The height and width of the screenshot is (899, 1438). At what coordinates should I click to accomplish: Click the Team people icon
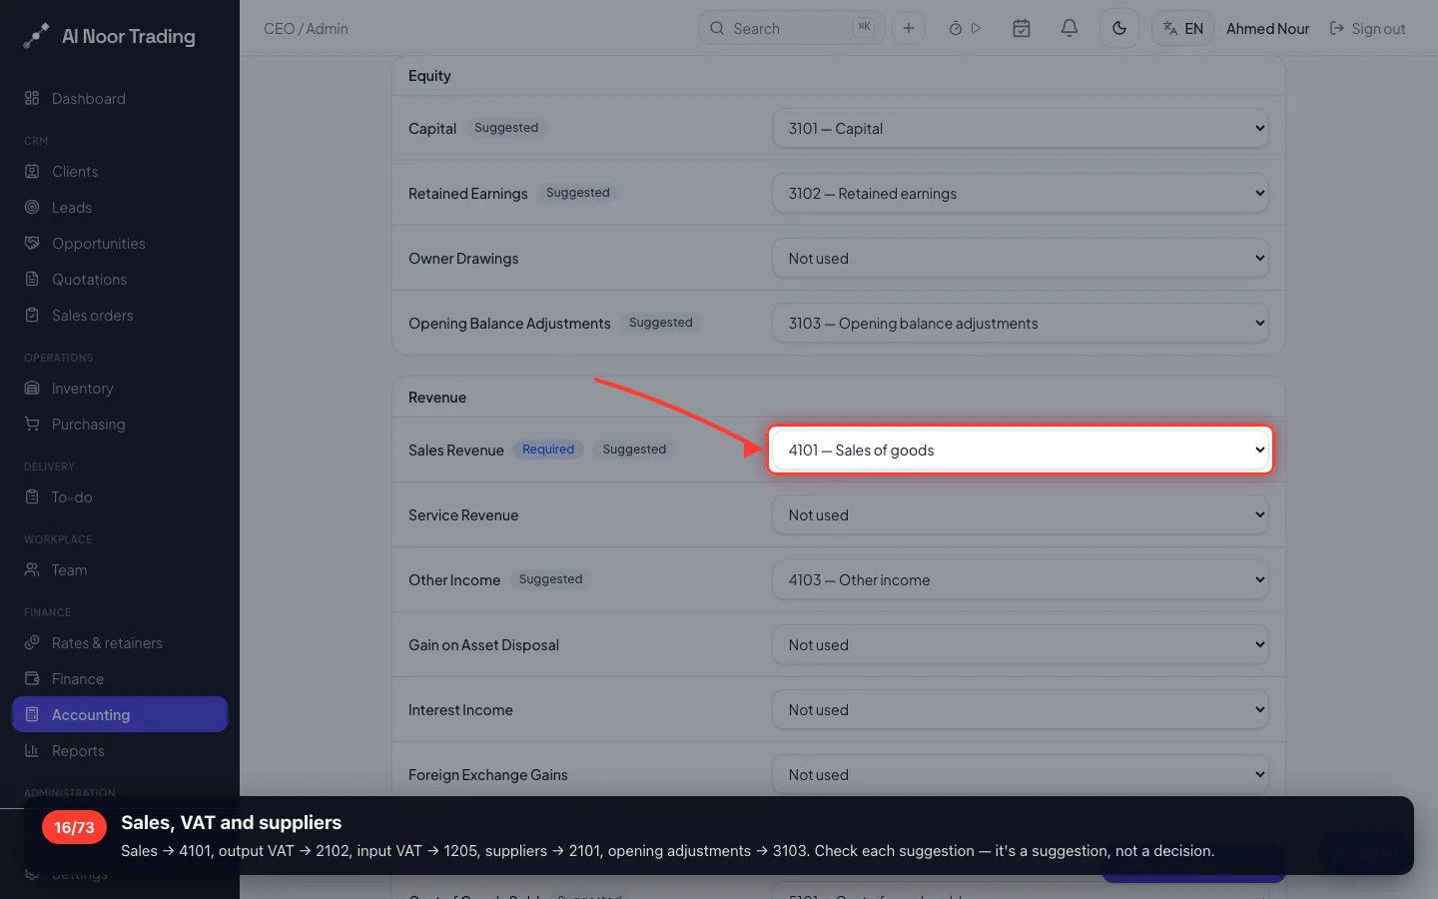pos(32,569)
